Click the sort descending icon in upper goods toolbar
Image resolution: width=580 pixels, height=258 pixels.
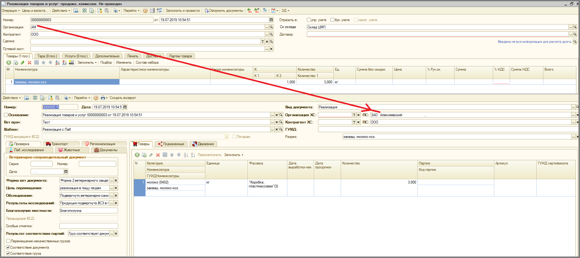64,62
